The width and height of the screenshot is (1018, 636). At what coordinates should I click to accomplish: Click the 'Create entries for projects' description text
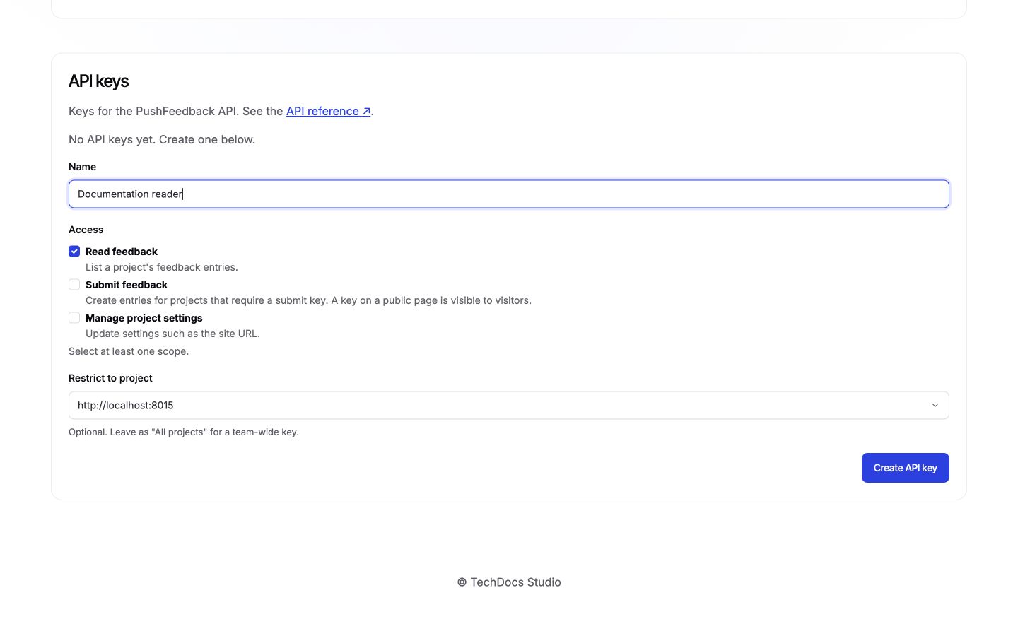click(308, 300)
